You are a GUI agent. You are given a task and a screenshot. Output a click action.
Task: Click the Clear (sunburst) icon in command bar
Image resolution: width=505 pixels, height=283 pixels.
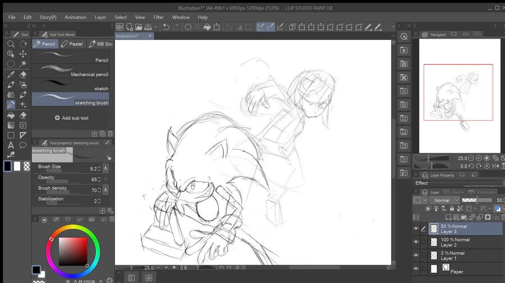[188, 27]
